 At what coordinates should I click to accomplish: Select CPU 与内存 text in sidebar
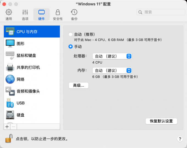pyautogui.click(x=27, y=32)
